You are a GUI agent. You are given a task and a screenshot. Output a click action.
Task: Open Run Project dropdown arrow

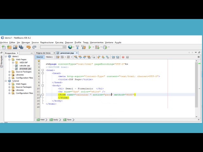93,47
